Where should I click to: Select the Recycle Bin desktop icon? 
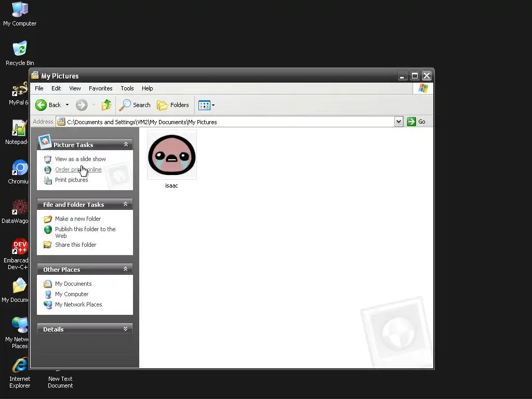pos(20,54)
